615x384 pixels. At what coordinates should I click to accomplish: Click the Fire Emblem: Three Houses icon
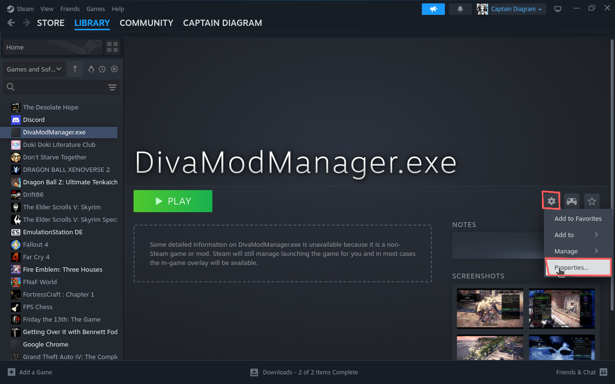(x=15, y=269)
